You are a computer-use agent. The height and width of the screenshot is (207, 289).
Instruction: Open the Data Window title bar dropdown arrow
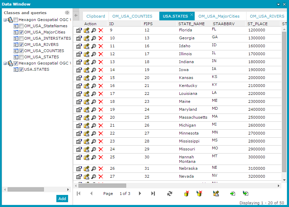[279, 4]
